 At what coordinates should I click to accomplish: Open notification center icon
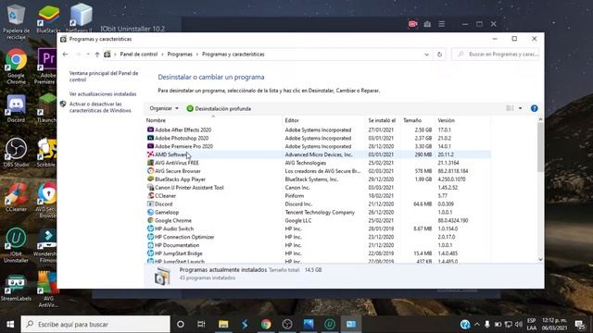point(579,325)
